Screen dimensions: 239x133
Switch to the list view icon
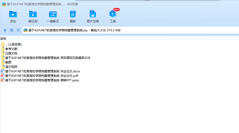click(x=18, y=30)
